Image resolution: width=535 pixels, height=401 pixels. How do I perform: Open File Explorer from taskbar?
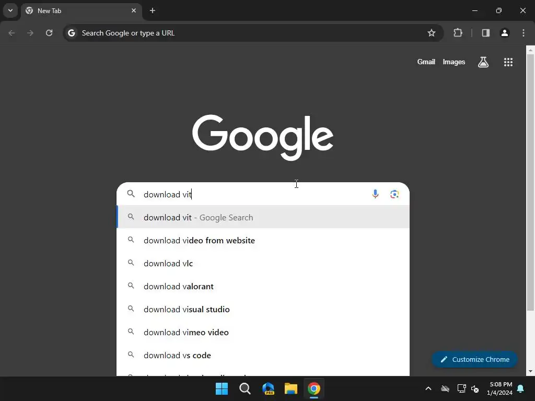click(291, 388)
